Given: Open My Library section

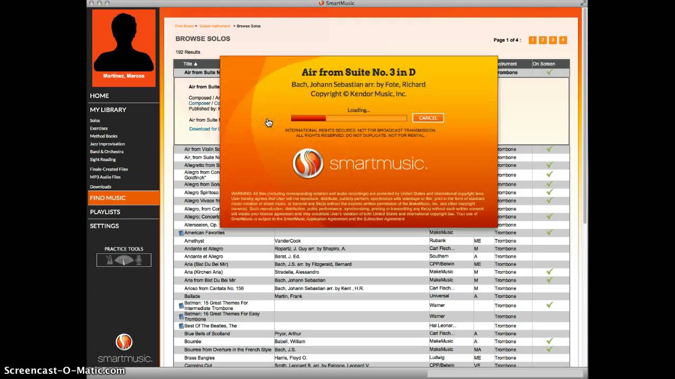Looking at the screenshot, I should pos(108,110).
